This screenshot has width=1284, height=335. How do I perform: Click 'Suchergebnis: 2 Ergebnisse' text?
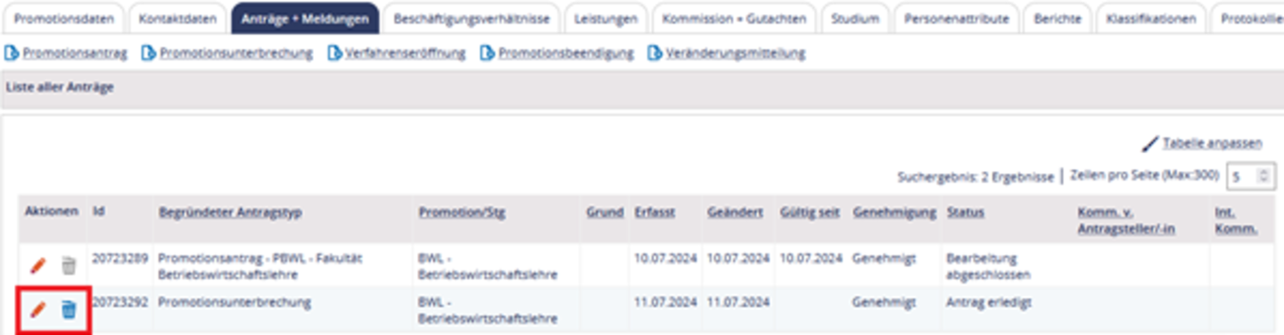tap(975, 176)
